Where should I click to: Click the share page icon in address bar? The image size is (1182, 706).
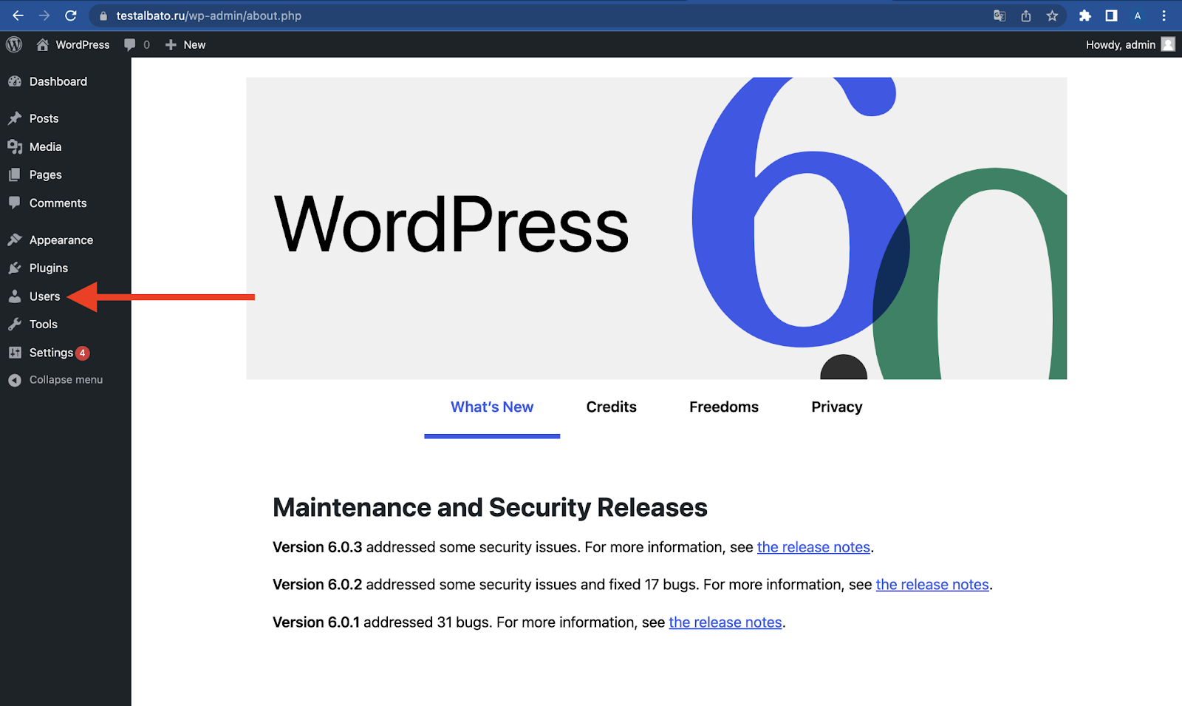[1025, 16]
